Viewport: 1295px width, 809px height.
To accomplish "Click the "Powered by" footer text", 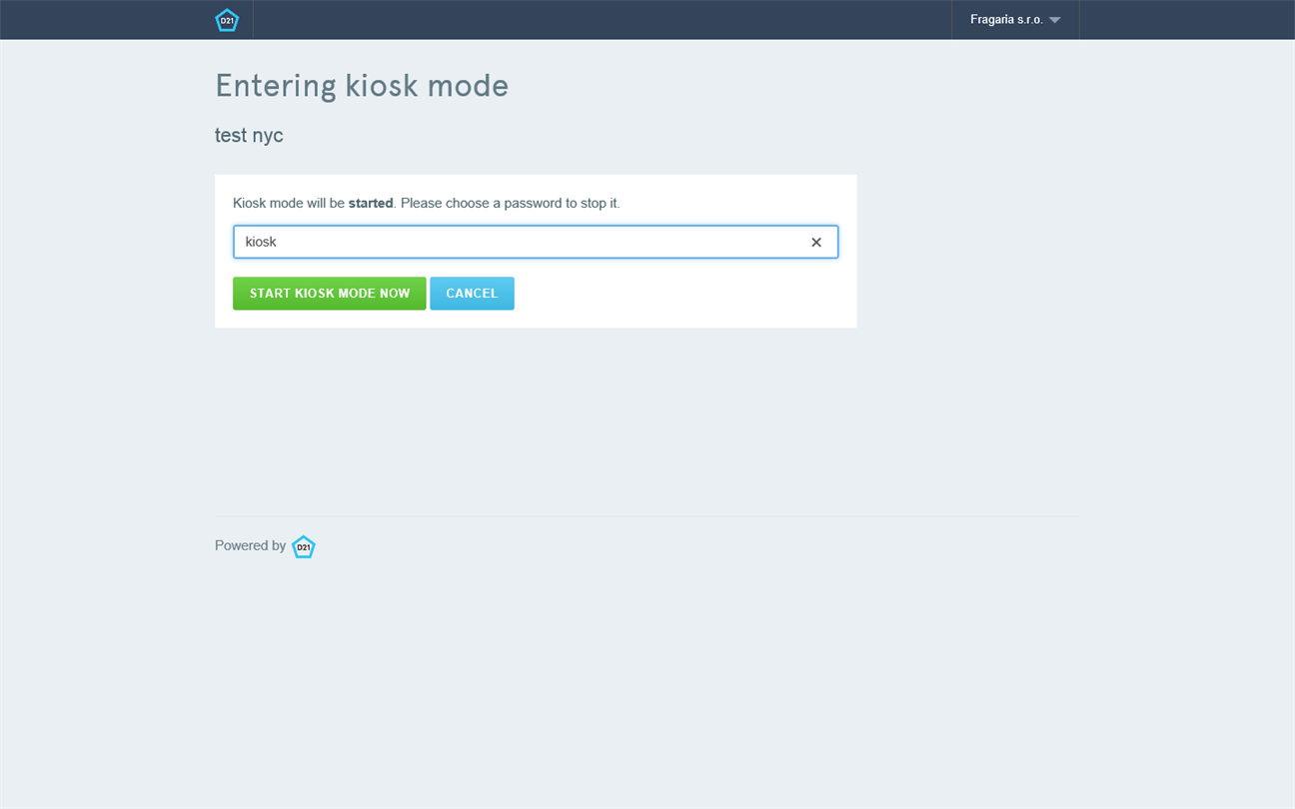I will tap(250, 545).
